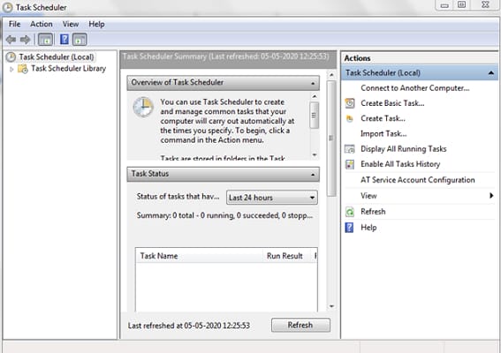Click the Back arrow in the toolbar
Screen dimensions: 501x353
point(11,40)
